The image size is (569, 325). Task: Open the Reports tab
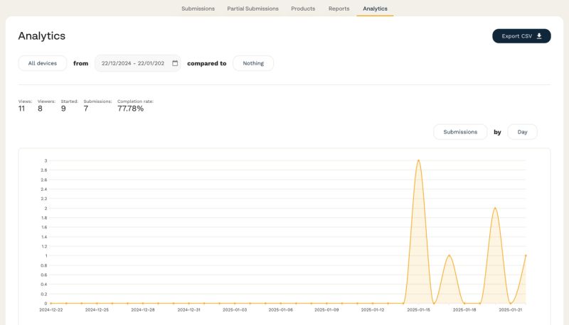339,9
